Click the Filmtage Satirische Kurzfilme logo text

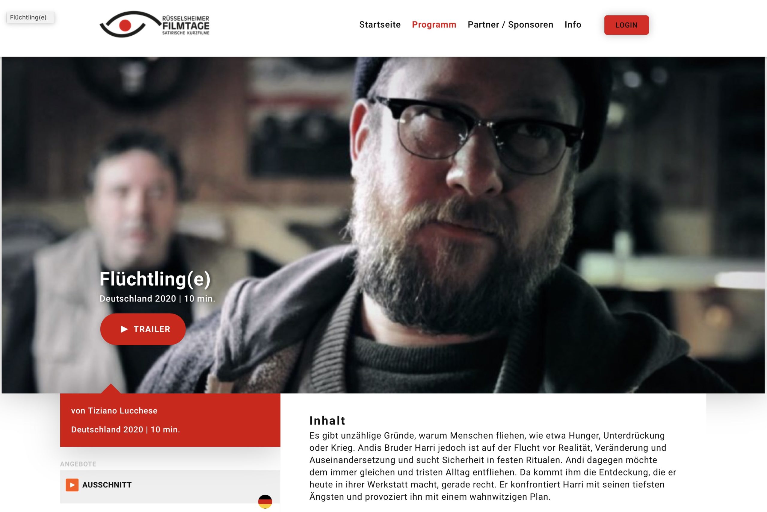185,25
